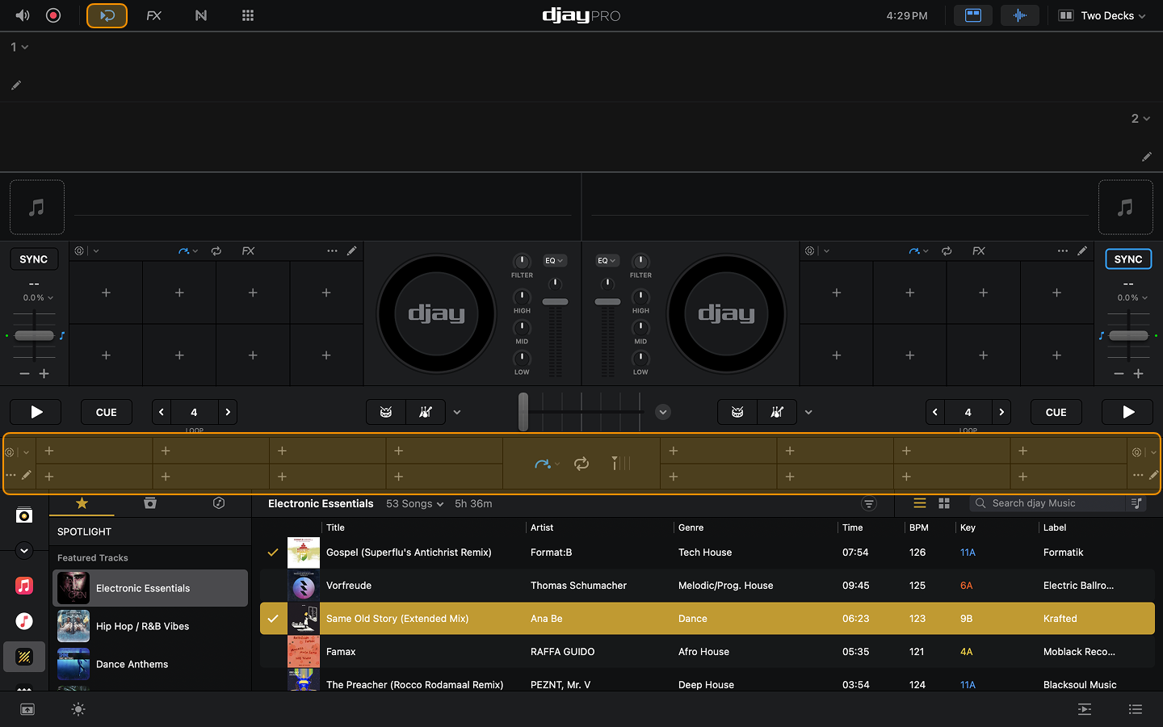Open the left deck EQ dropdown

tap(554, 260)
